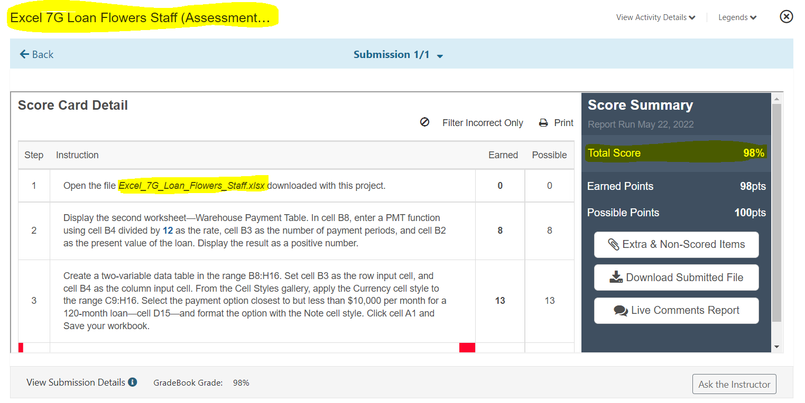Screen dimensions: 805x403
Task: Click Ask the Instructor button
Action: (x=734, y=384)
